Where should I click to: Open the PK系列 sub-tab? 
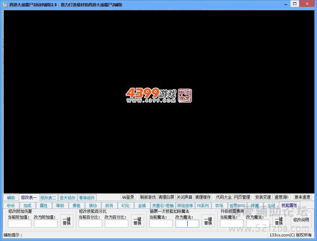[x=203, y=206]
